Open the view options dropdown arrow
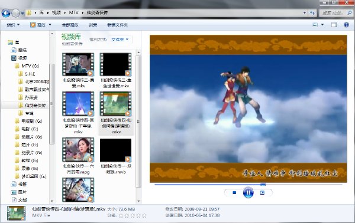 (x=322, y=25)
